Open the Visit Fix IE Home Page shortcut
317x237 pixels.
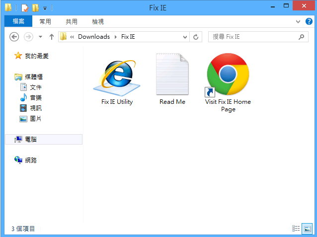[x=228, y=82]
